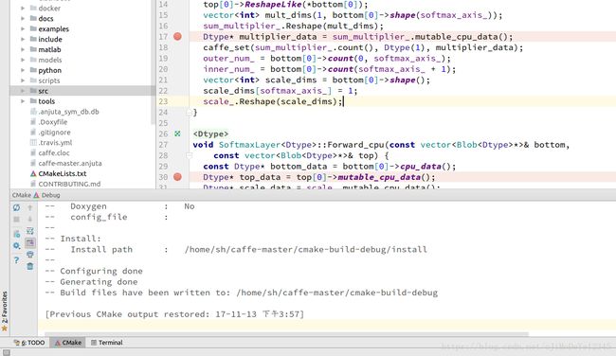Click line number 23 in gutter

(163, 101)
